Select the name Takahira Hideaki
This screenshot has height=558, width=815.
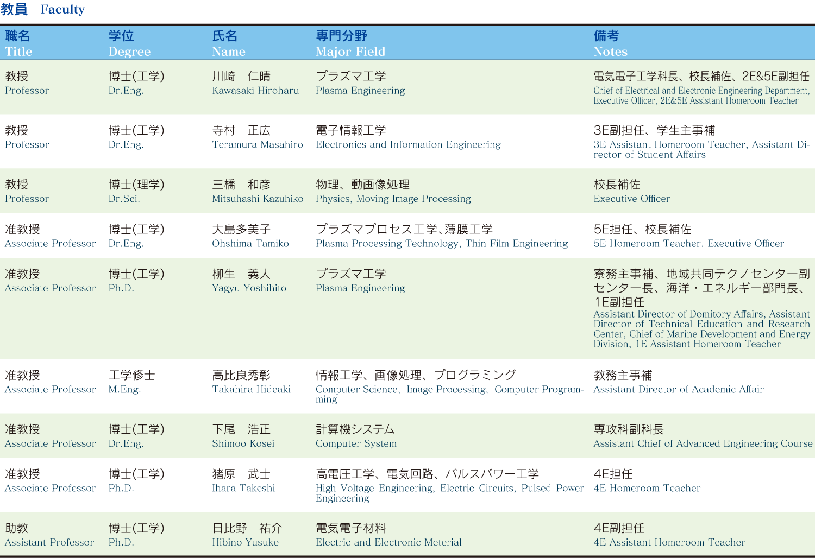coord(251,390)
